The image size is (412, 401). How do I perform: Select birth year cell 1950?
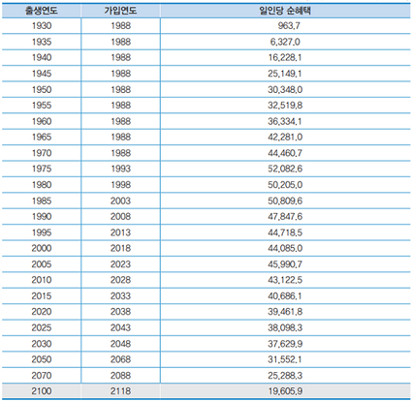point(42,89)
